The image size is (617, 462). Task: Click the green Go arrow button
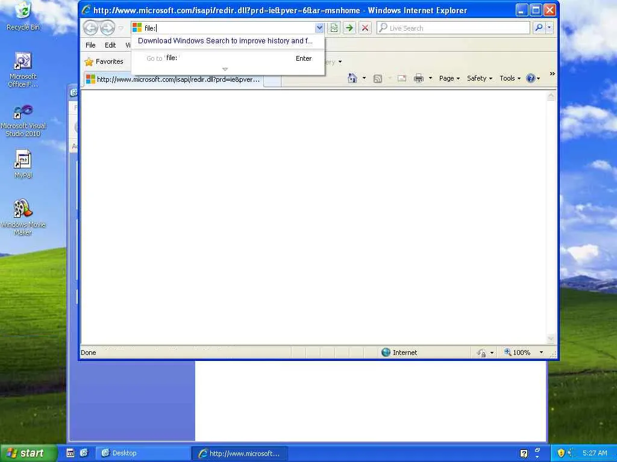[349, 28]
